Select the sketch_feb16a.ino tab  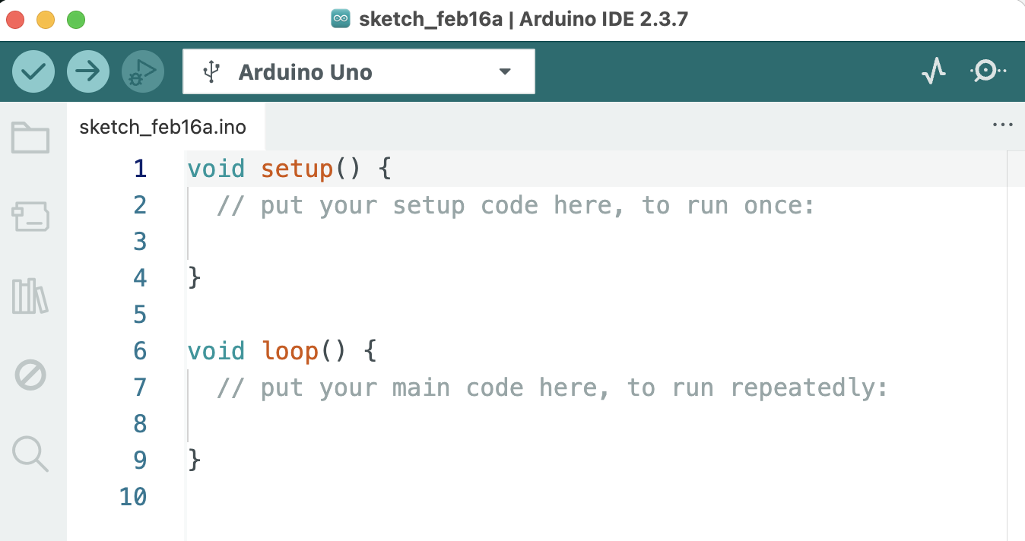pos(163,127)
